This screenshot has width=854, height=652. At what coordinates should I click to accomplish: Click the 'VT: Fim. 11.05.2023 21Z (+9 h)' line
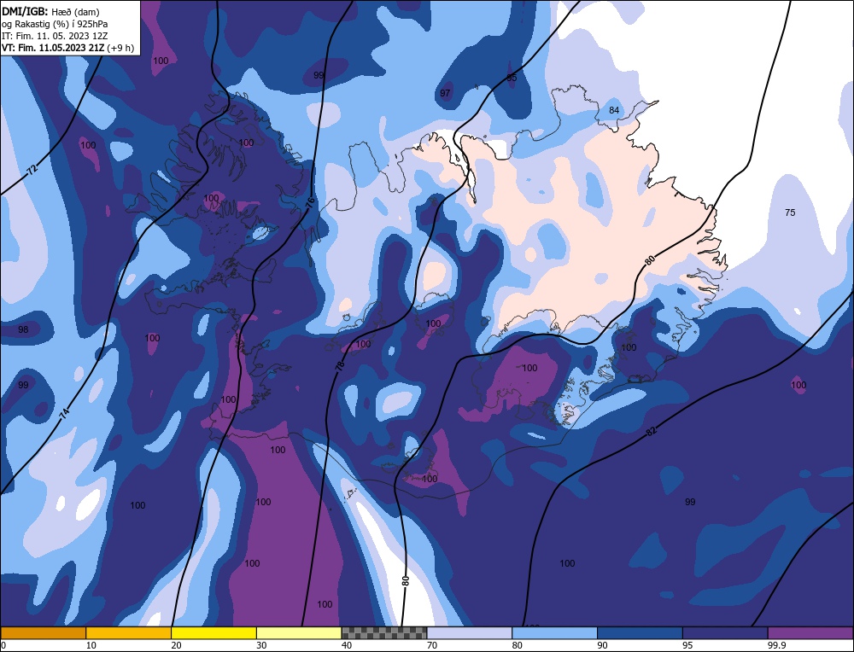[x=67, y=47]
